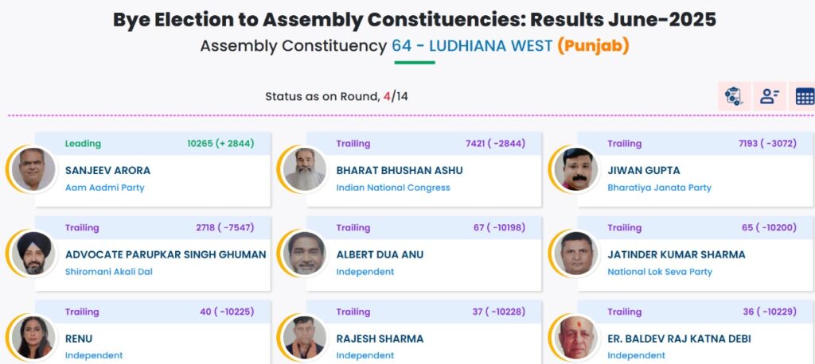
Task: Click the National Lok Seva Party label
Action: [x=660, y=272]
